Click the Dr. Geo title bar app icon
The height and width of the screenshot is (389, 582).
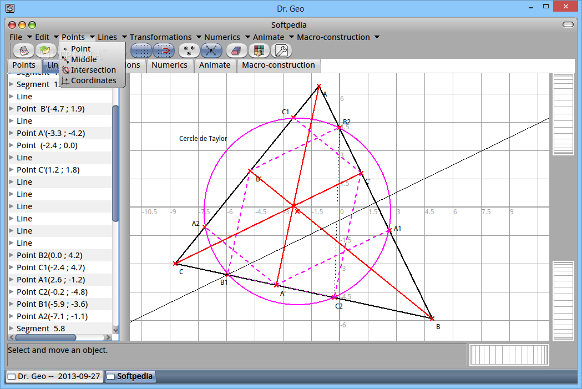point(10,8)
